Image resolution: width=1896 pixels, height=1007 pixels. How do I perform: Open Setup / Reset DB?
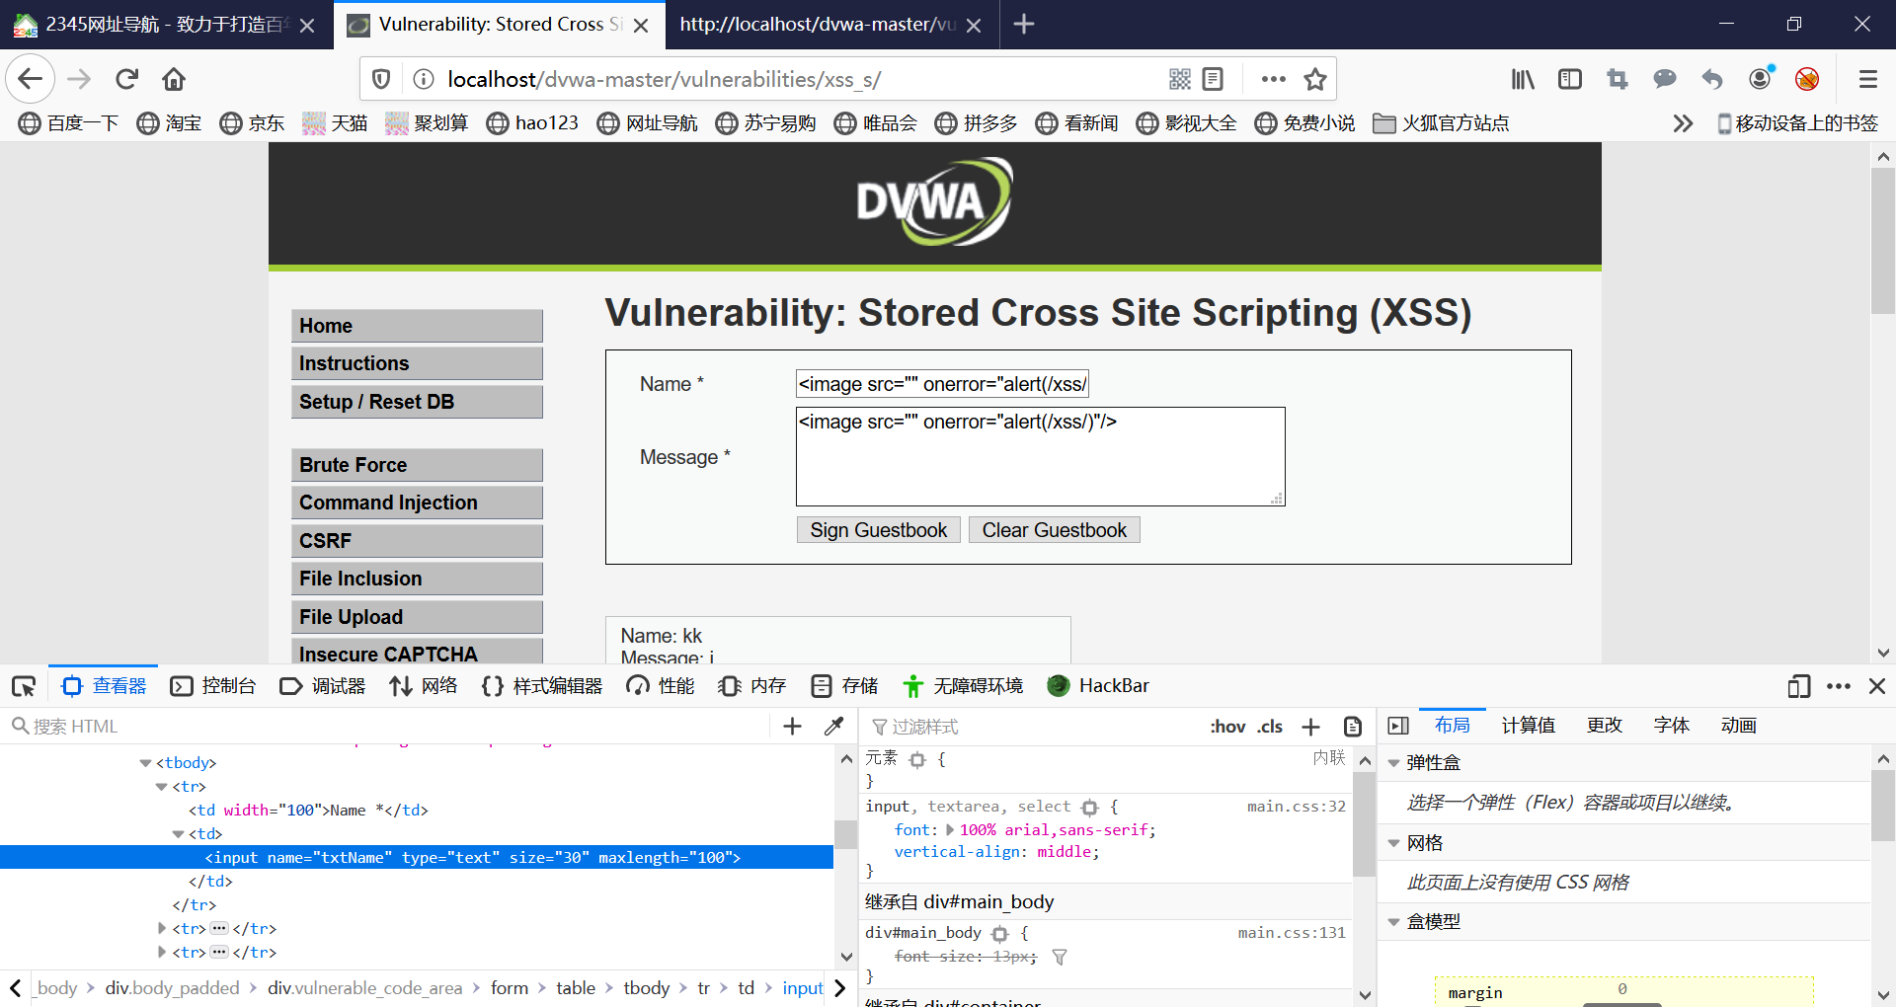[x=417, y=402]
